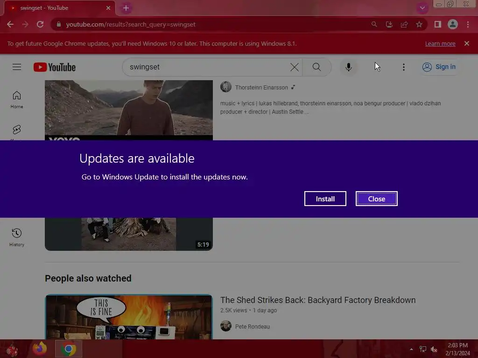Install app icon in address bar
The width and height of the screenshot is (478, 358).
[389, 24]
